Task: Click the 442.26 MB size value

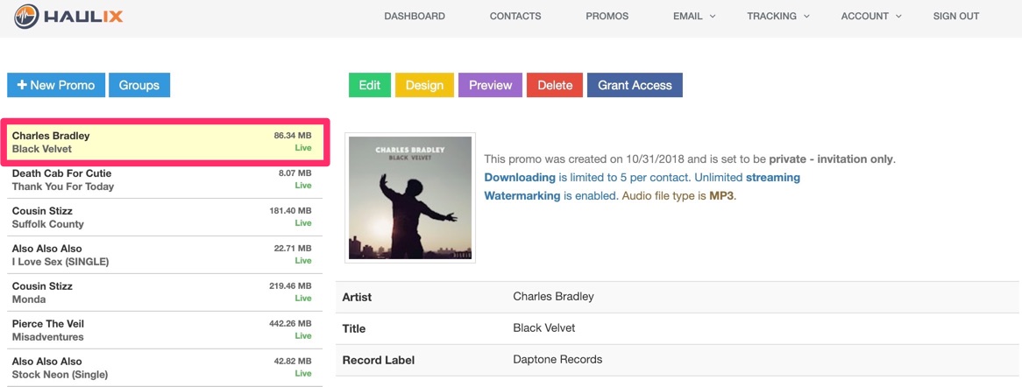Action: [x=291, y=323]
